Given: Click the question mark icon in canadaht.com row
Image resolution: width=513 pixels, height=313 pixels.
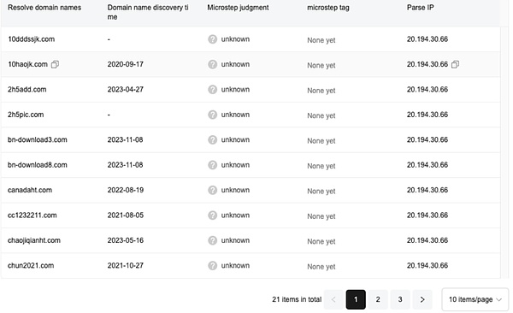Looking at the screenshot, I should (212, 190).
